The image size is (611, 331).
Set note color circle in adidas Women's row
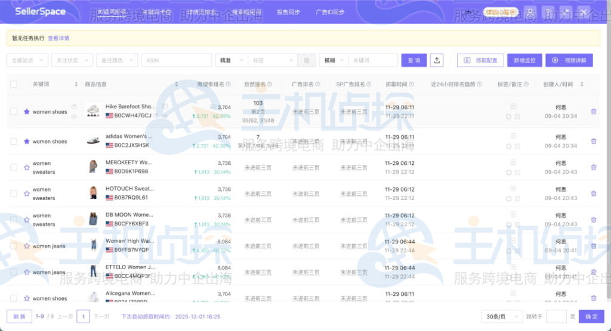(x=508, y=146)
